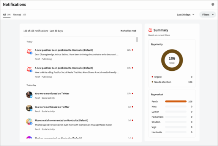Click the Wisdom product label
The image size is (218, 146).
coord(156,122)
